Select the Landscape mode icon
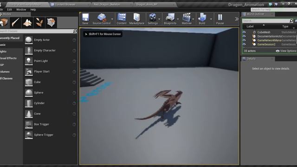Viewport: 297px width, 167px height. (27, 23)
